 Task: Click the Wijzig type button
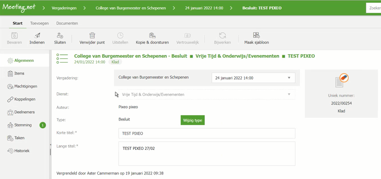tap(193, 120)
